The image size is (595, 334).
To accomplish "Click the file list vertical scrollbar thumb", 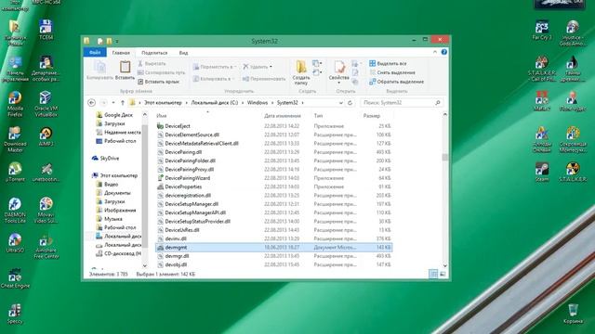I will click(x=444, y=158).
